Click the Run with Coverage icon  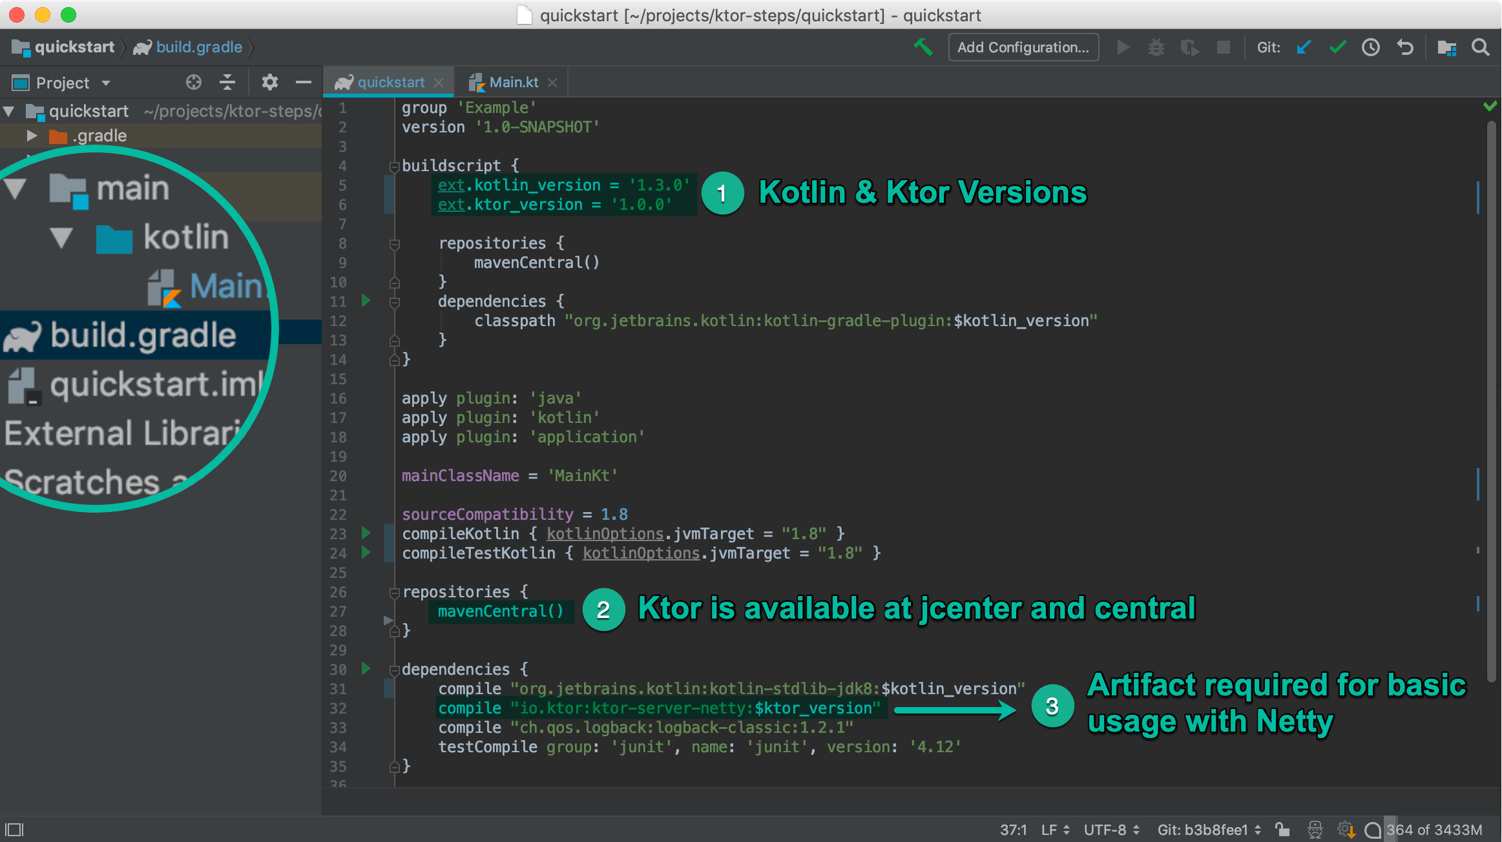coord(1189,47)
